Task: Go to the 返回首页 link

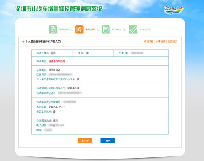Action: 173,41
